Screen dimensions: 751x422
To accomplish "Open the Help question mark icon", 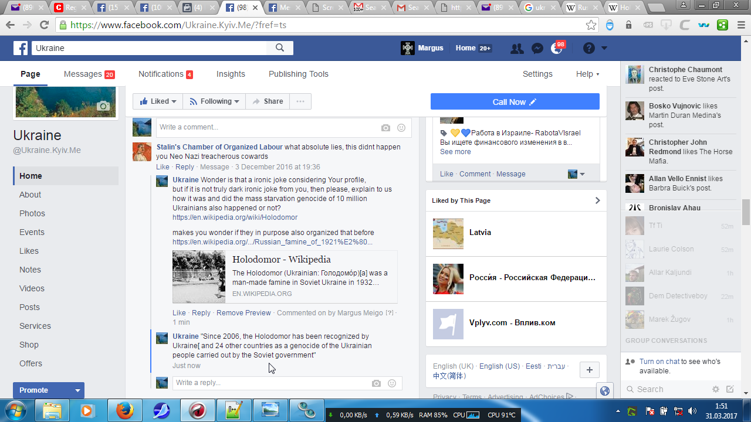I will click(589, 48).
